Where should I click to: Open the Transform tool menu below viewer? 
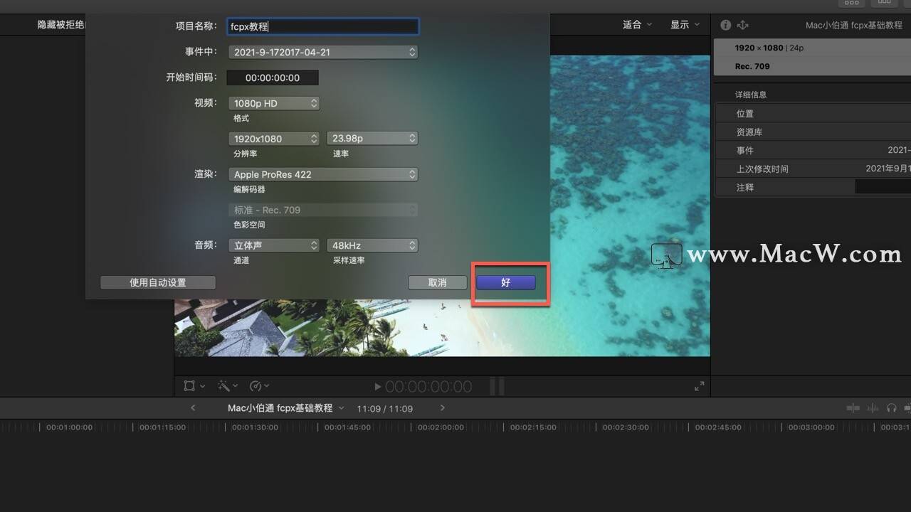click(x=194, y=385)
